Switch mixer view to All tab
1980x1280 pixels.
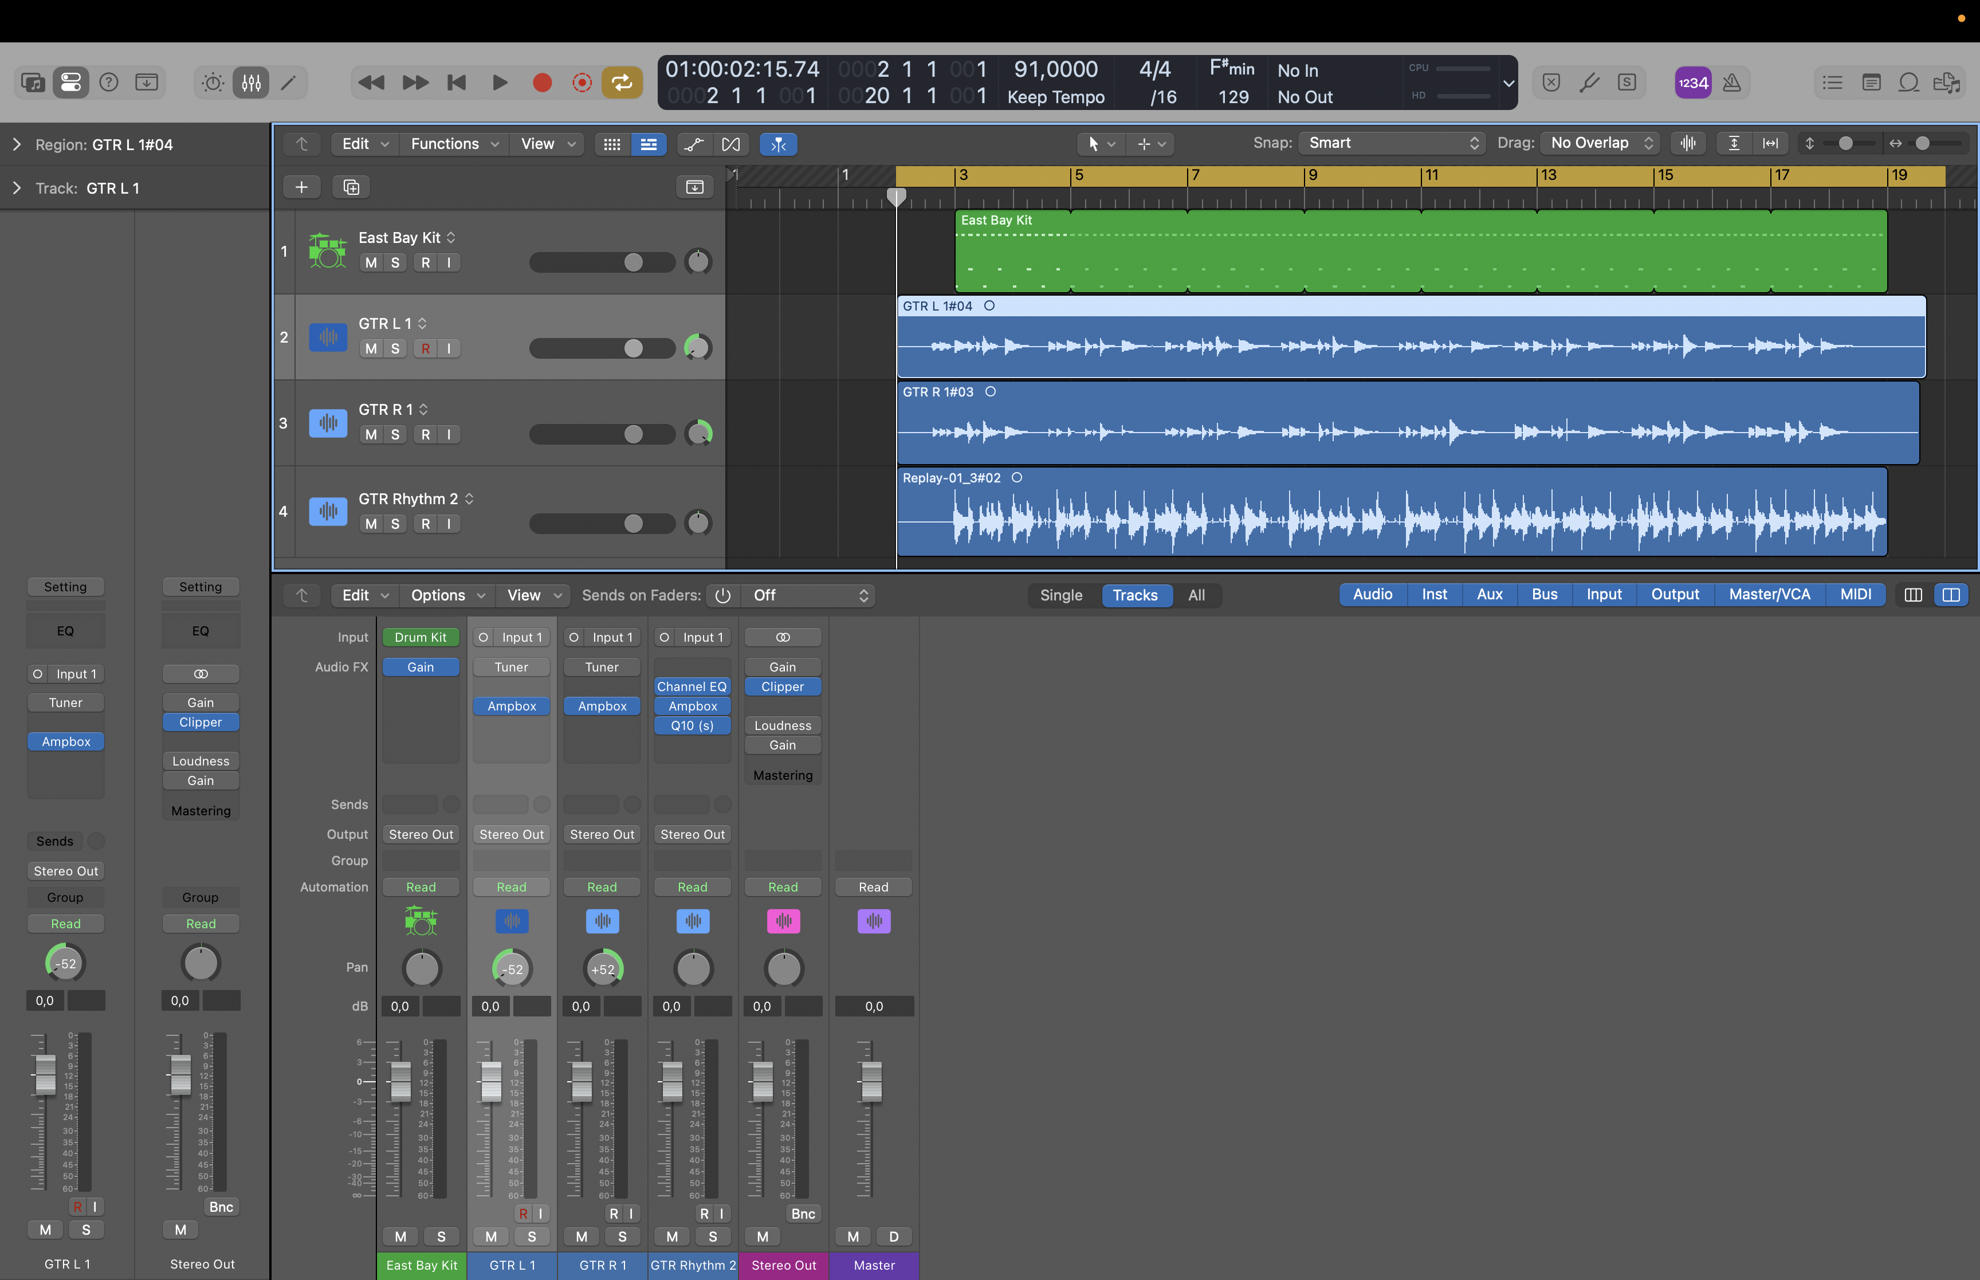(1196, 595)
